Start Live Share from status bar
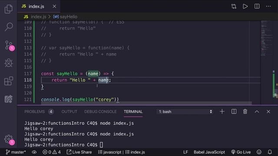Screen dimensions: 278x156 [79, 152]
